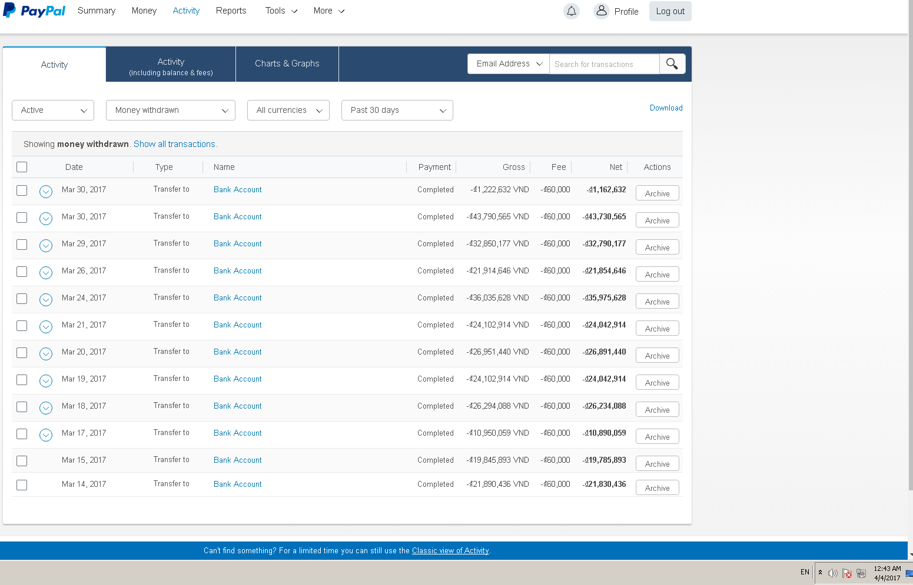Expand details for Mar 26 transaction
Viewport: 913px width, 585px height.
click(46, 272)
